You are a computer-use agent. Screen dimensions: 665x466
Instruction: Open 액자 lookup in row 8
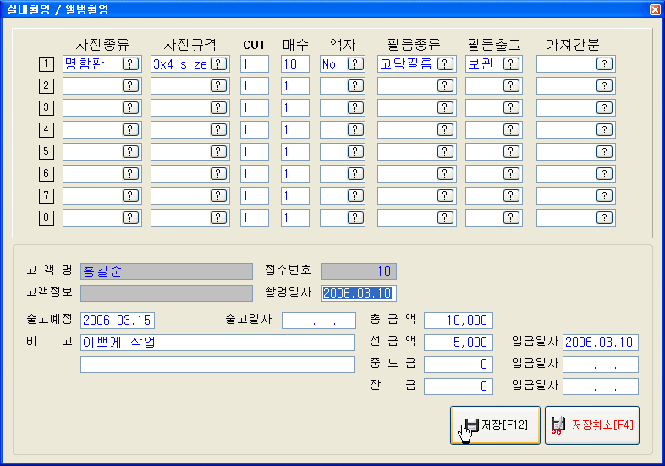point(355,218)
